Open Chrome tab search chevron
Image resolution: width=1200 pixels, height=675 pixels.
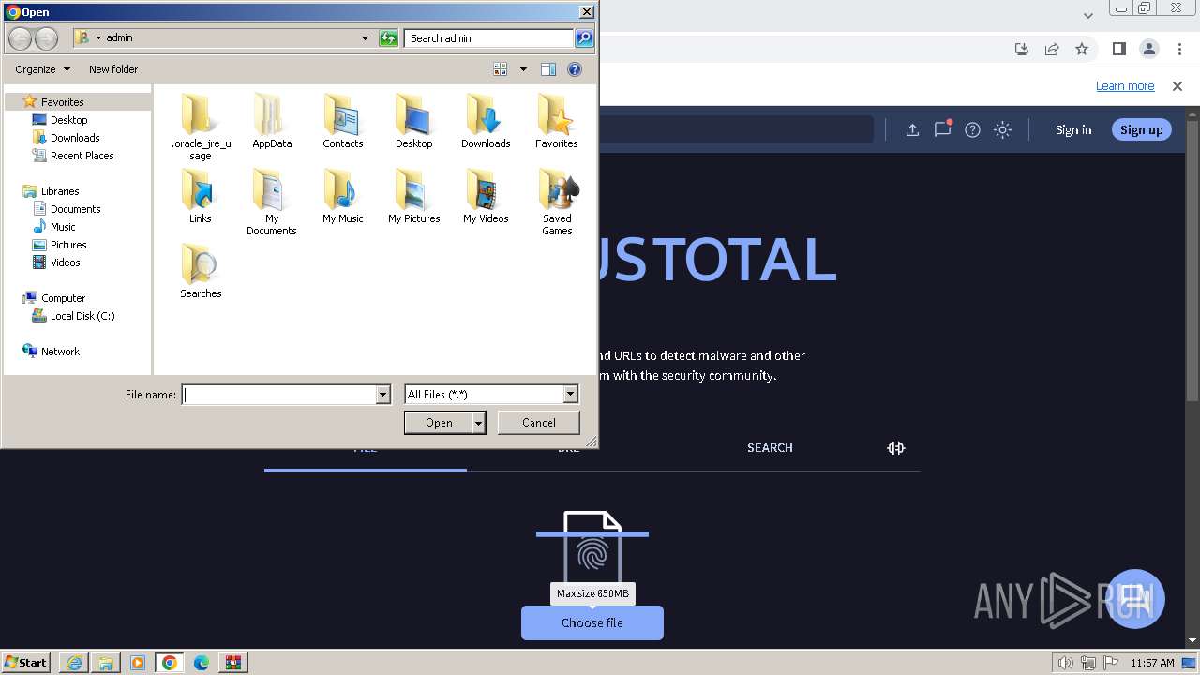coord(1088,15)
